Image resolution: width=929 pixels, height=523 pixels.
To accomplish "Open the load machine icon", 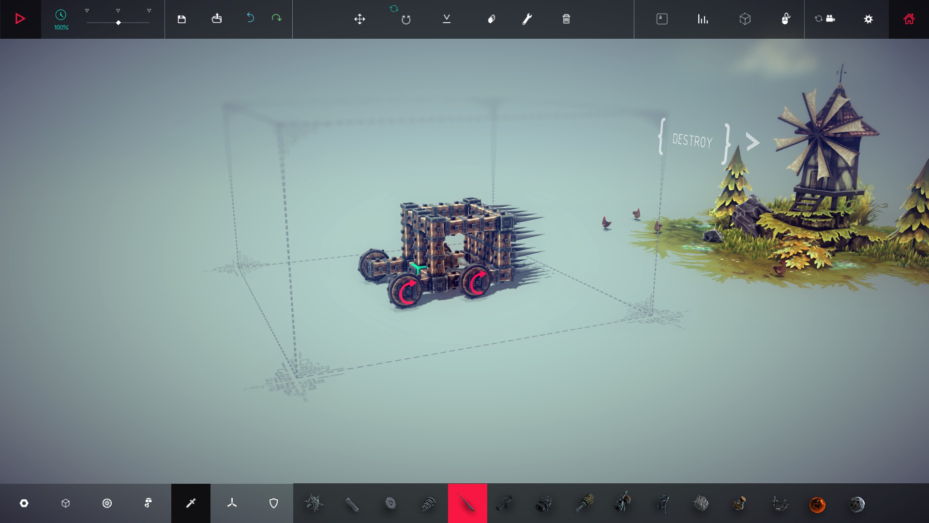I will [x=216, y=19].
